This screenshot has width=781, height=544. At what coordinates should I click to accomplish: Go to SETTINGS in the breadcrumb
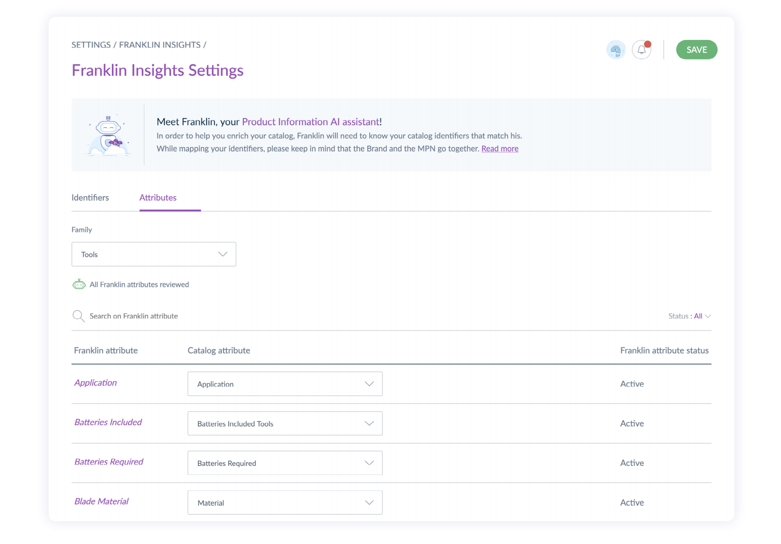91,45
